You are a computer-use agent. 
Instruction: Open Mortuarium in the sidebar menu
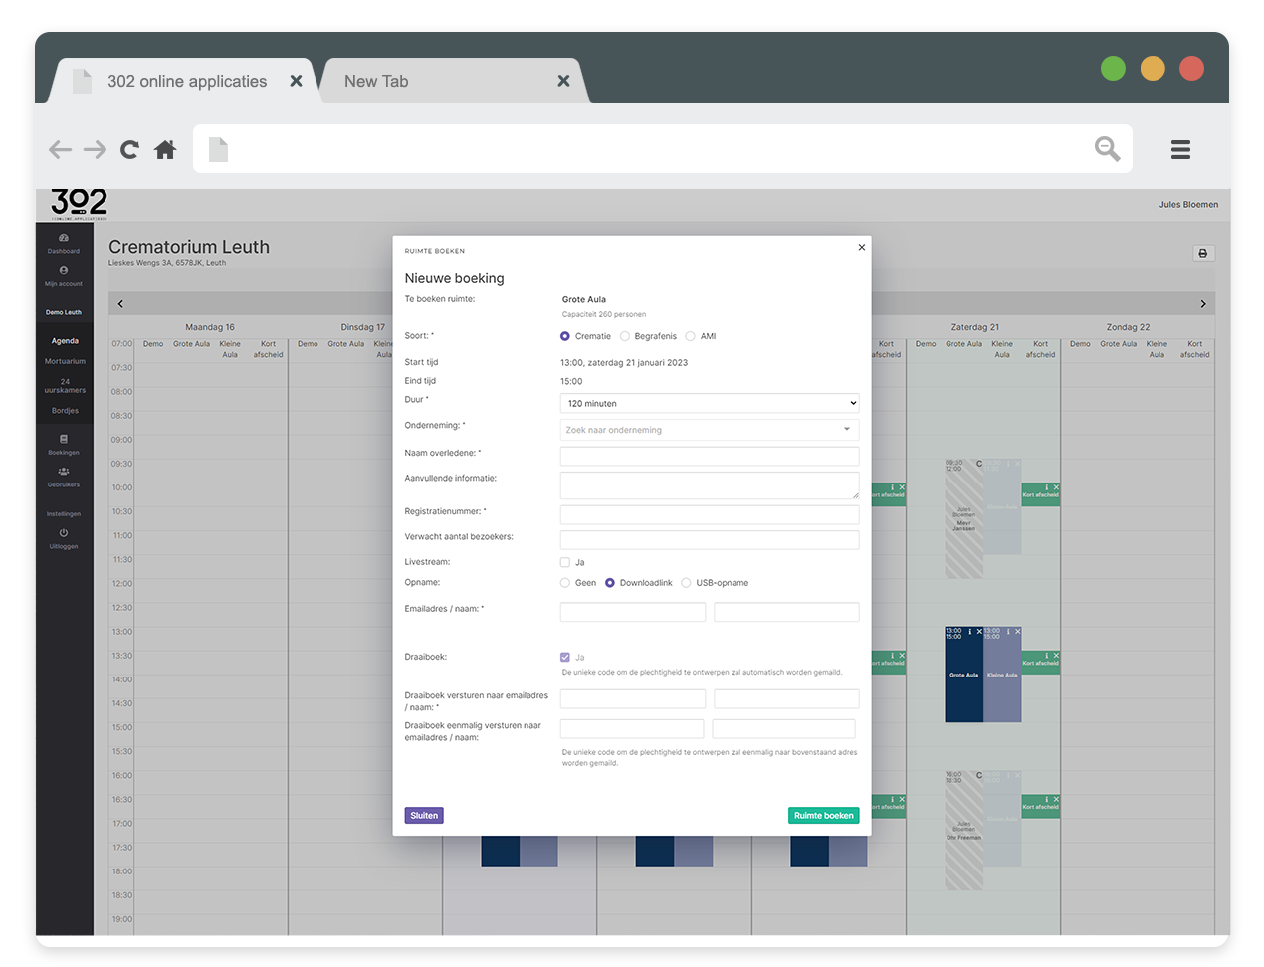65,362
